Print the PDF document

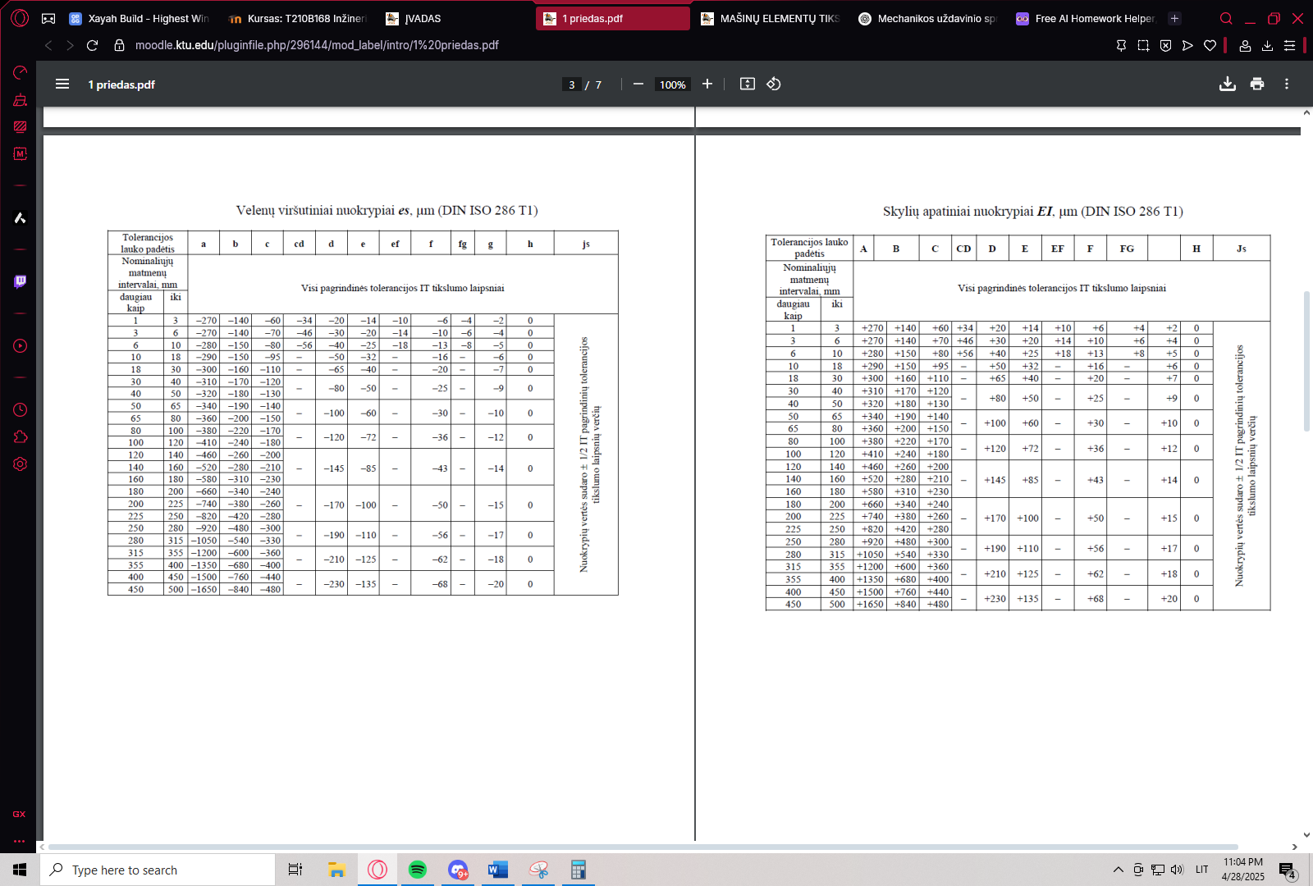point(1256,84)
